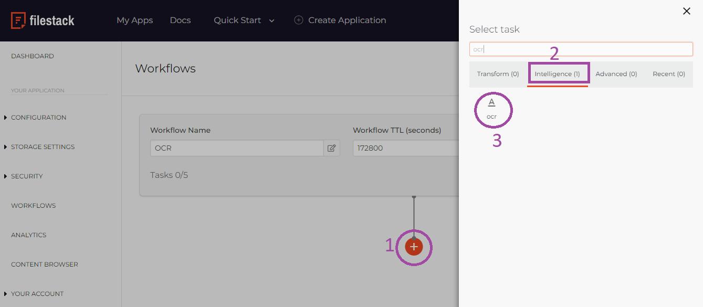Click the Filestack logo
The image size is (703, 307).
coord(43,20)
